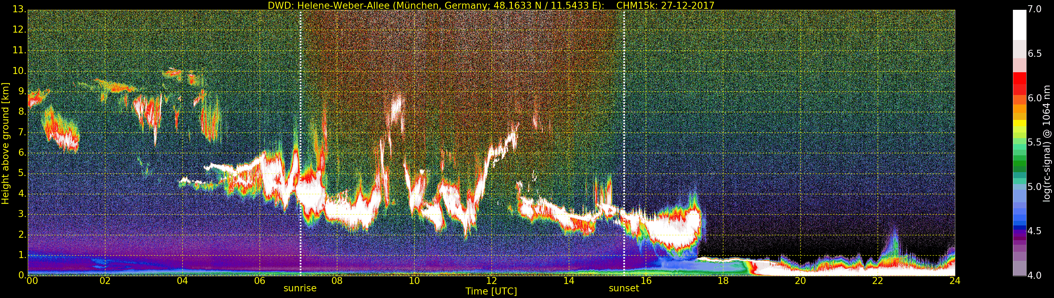Viewport: 1054px width, 298px height.
Task: Click the height tick label '5.'
Action: tap(22, 173)
